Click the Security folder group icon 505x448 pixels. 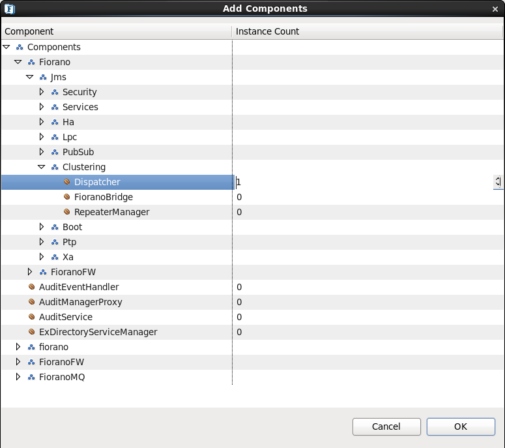pyautogui.click(x=55, y=92)
